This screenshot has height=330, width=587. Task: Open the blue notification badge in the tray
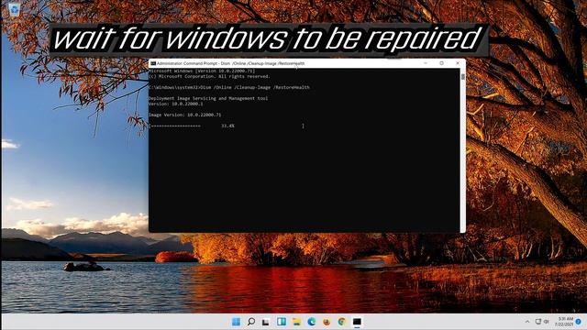coord(579,322)
